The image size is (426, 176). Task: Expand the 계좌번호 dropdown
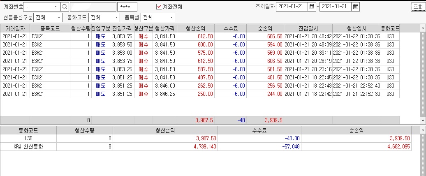[56, 7]
